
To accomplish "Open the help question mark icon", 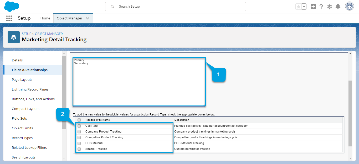I will tap(321, 7).
